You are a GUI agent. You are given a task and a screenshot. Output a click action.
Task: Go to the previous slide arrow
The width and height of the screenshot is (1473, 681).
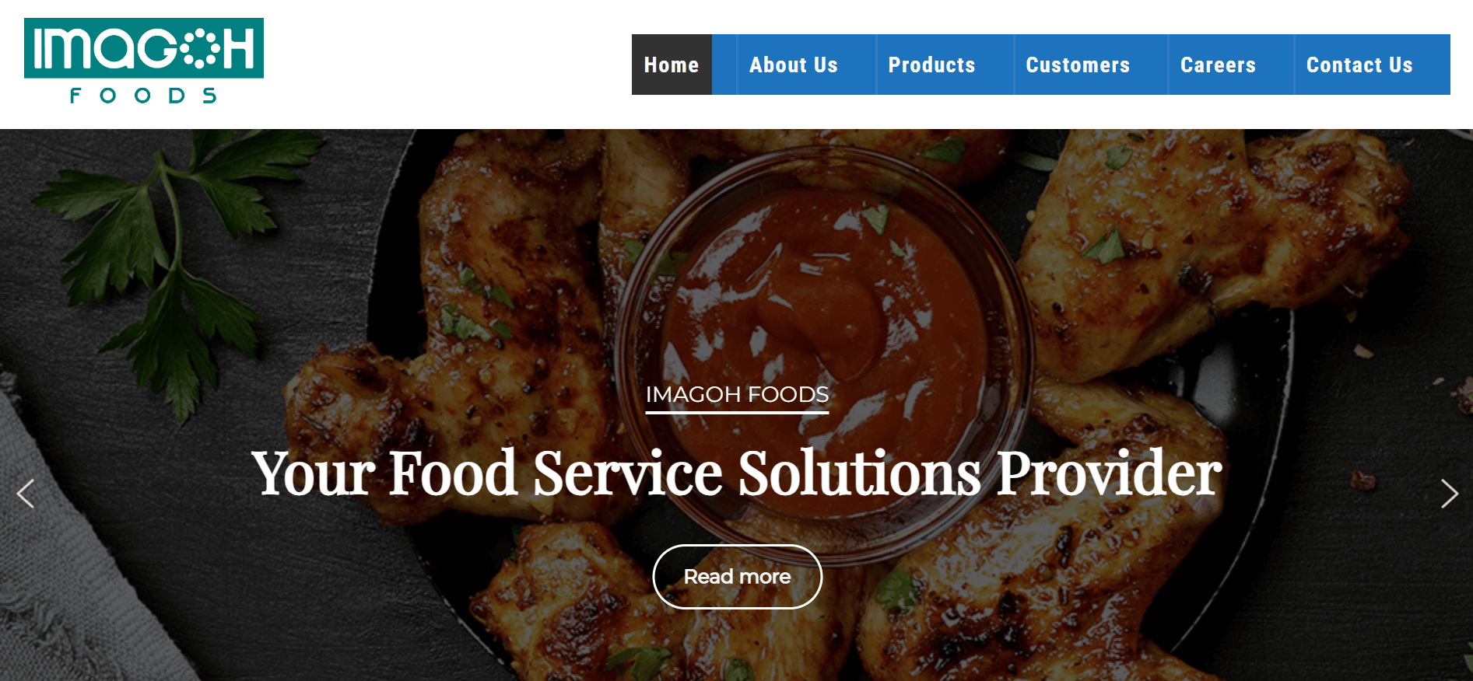click(x=26, y=494)
